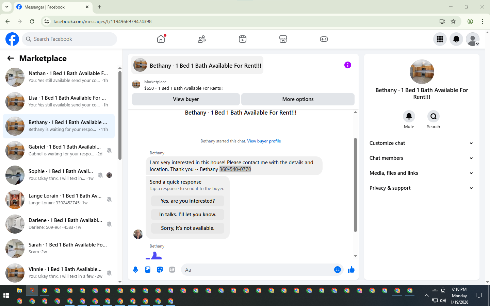
Task: Click the muted bell on Vinnie chat
Action: 109,273
